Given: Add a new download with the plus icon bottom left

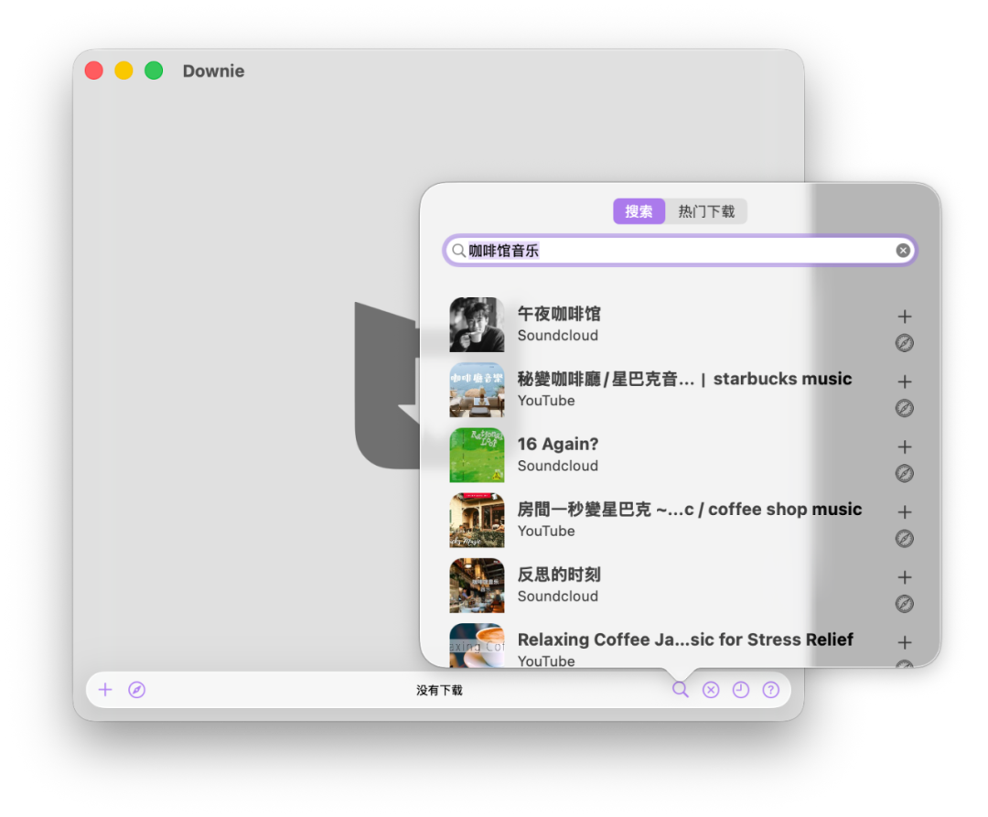Looking at the screenshot, I should coord(105,689).
